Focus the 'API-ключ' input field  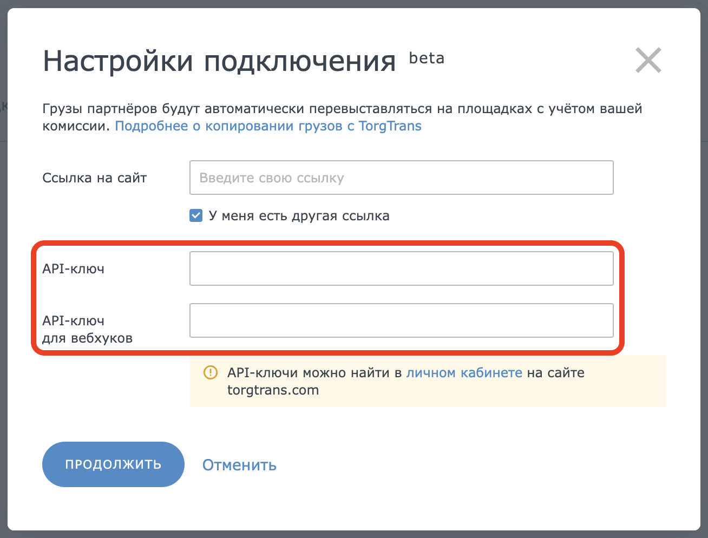(x=401, y=268)
